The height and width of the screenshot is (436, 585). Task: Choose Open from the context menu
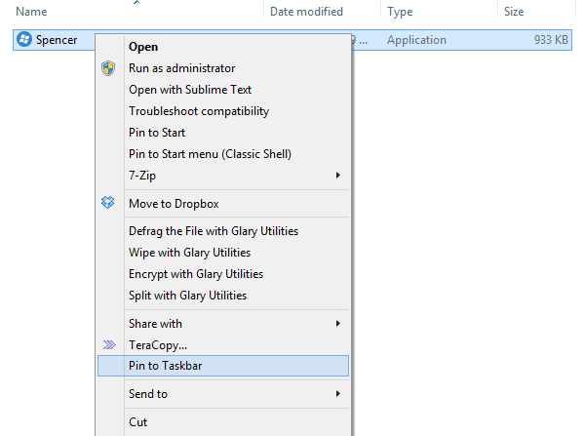(x=223, y=47)
